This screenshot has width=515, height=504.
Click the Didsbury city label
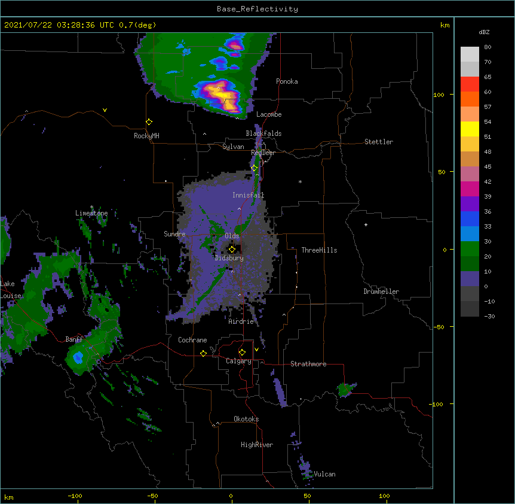[229, 258]
